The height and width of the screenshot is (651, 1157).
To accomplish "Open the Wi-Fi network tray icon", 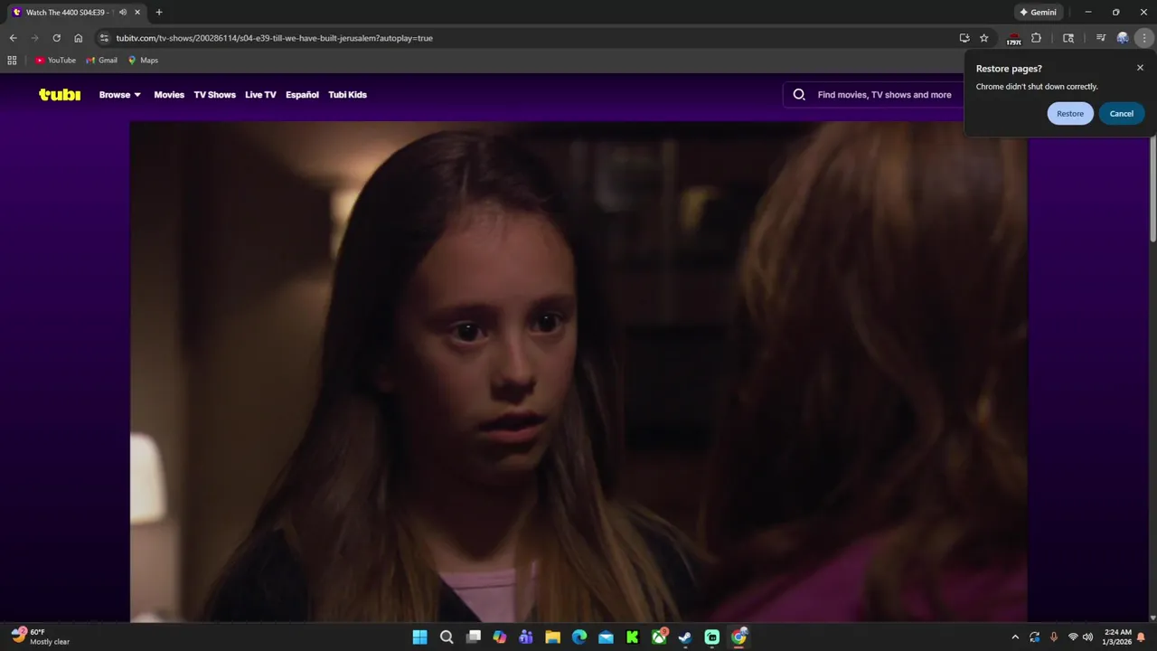I will coord(1073,637).
